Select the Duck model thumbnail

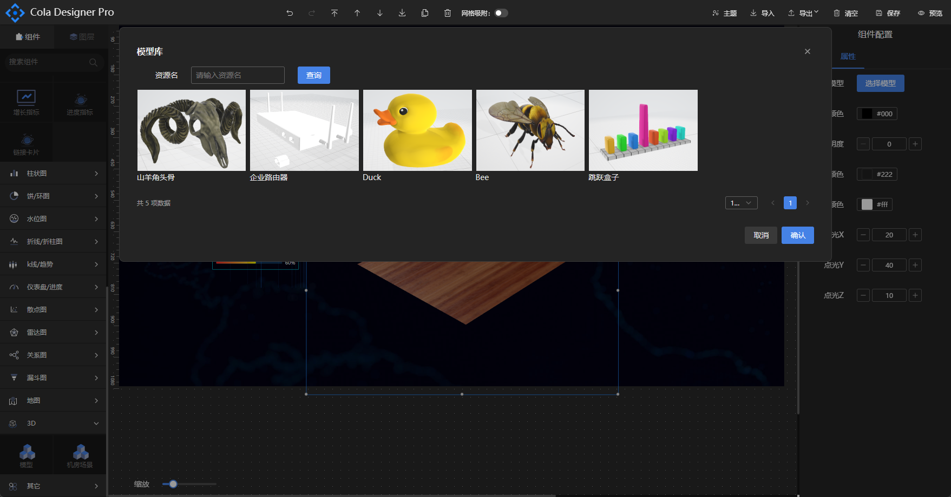tap(417, 130)
